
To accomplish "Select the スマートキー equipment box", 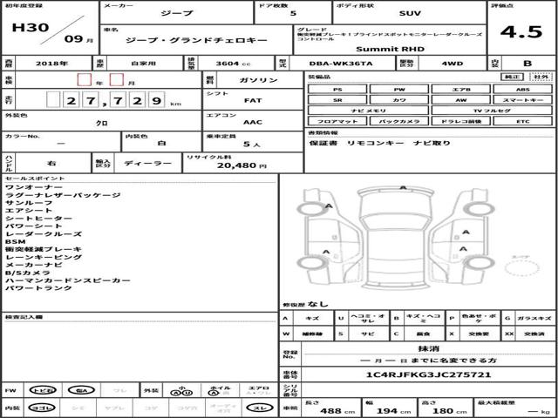I will point(522,100).
